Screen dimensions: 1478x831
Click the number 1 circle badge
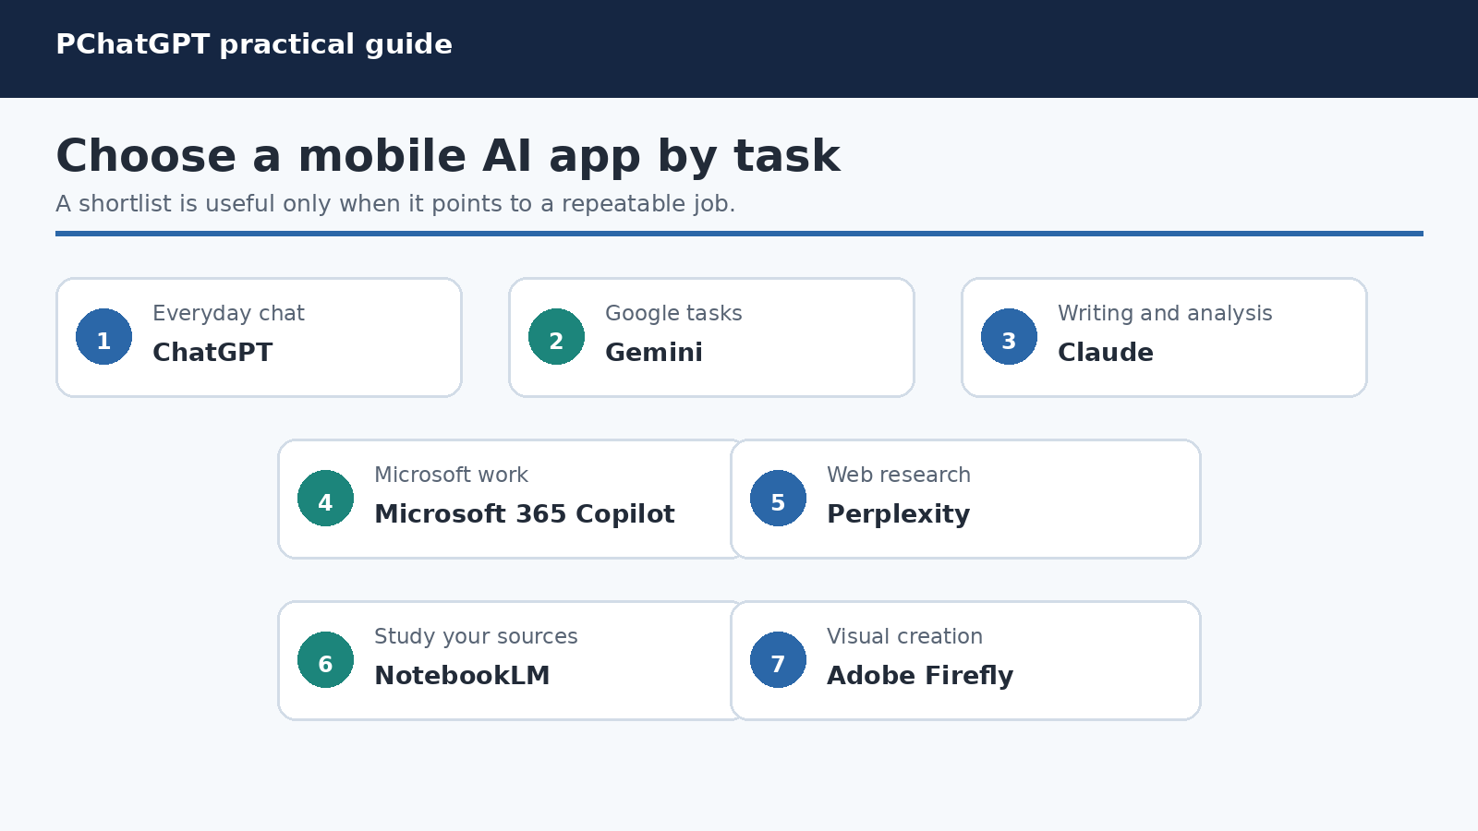tap(103, 337)
